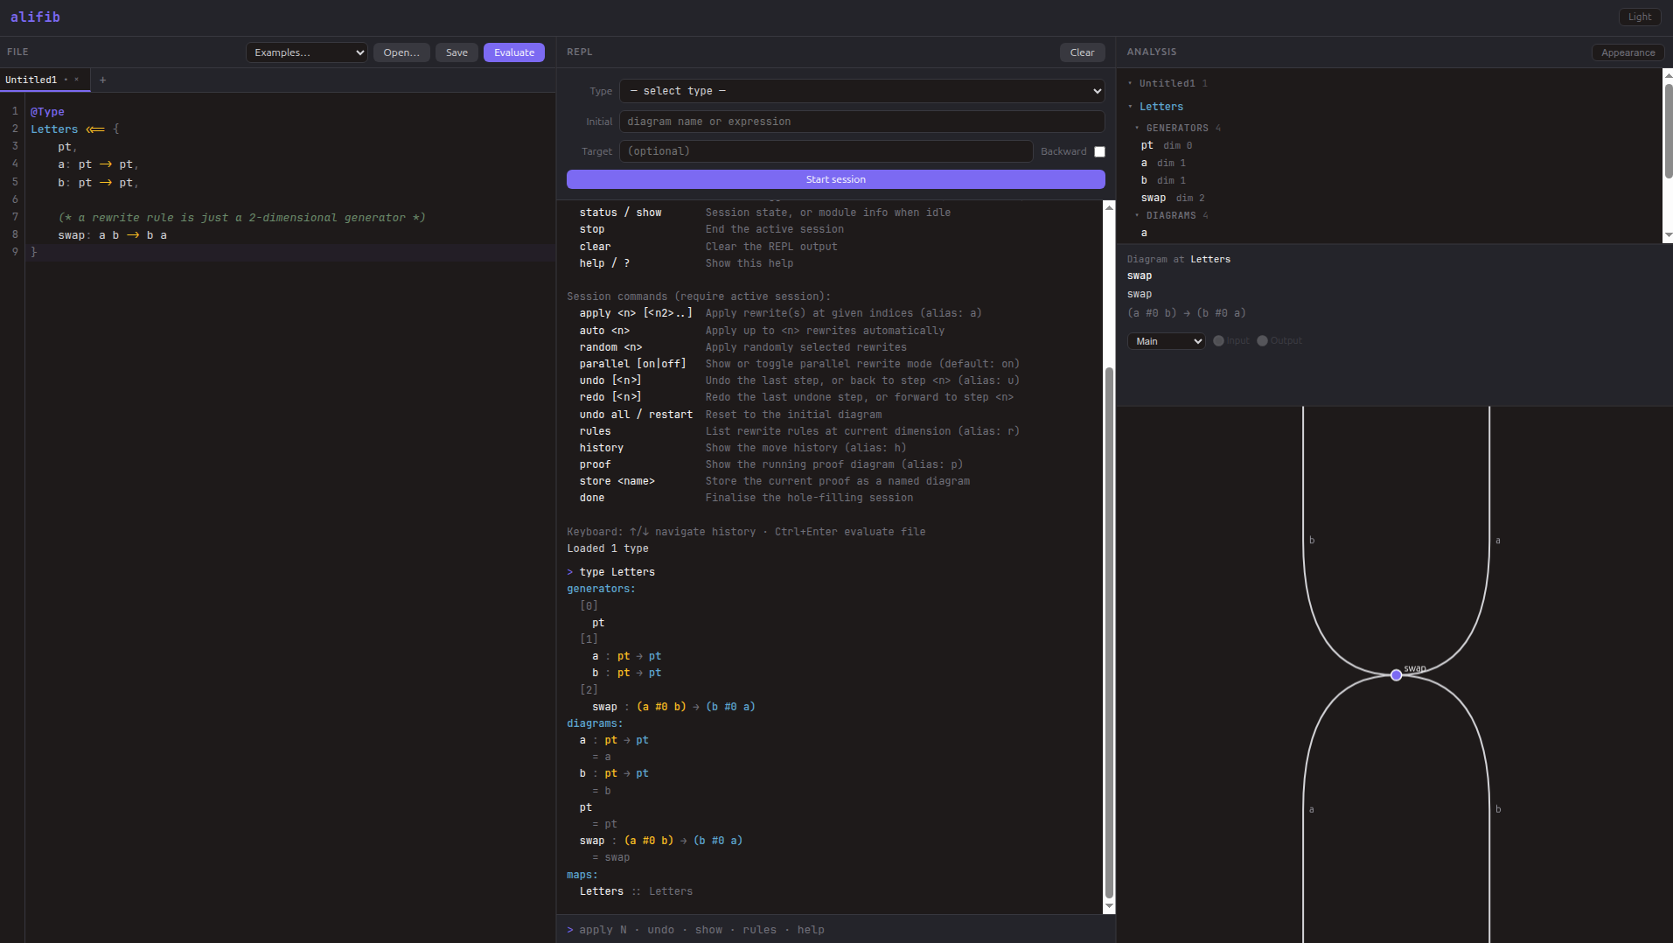Collapse the GENERATORS section

(1137, 128)
